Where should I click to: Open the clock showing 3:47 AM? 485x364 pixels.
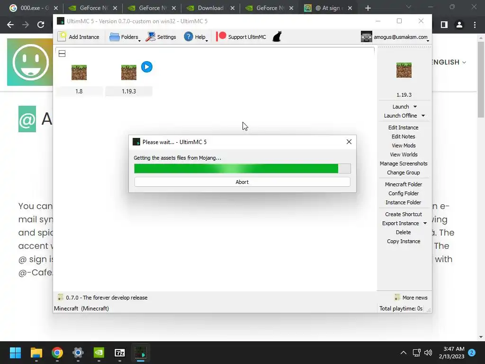[x=451, y=353]
